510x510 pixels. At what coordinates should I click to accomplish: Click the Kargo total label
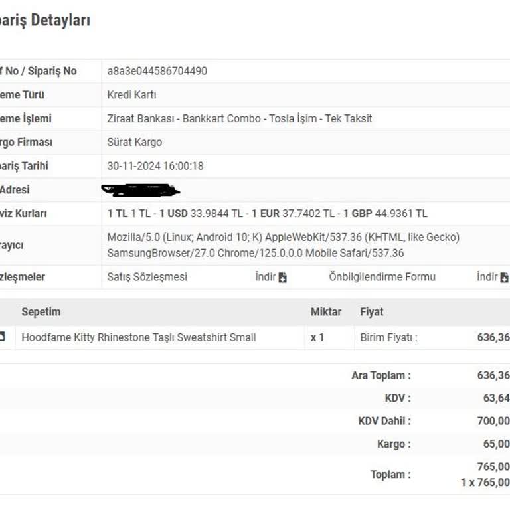tap(394, 444)
